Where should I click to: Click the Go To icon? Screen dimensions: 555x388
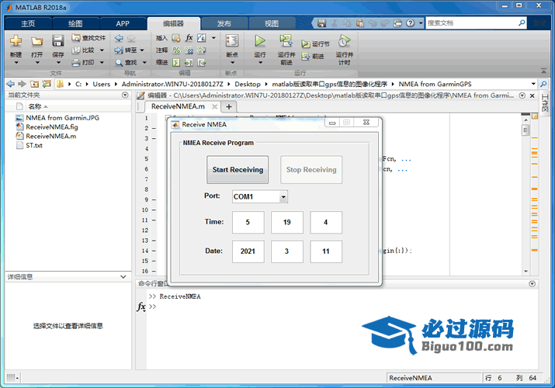119,50
